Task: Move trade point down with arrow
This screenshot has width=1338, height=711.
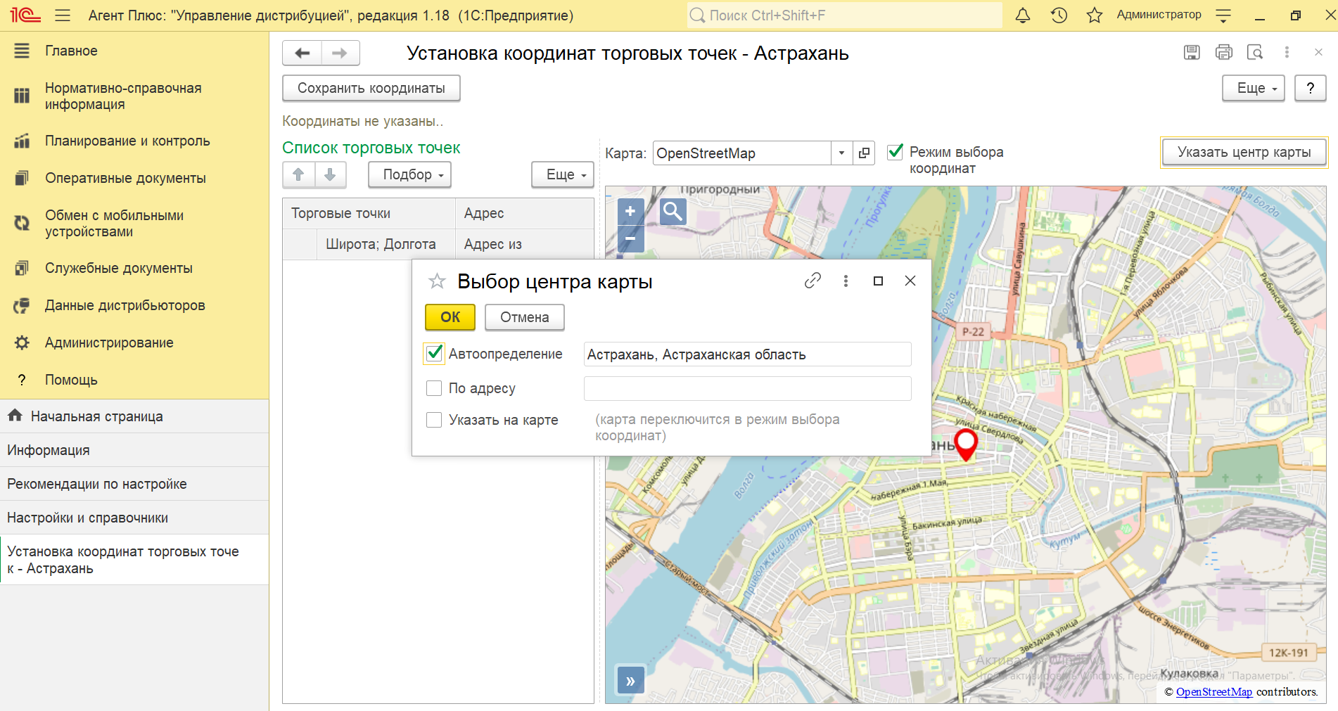Action: click(330, 174)
